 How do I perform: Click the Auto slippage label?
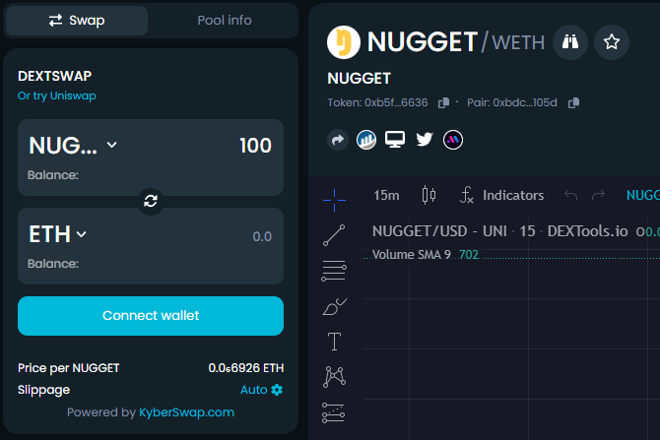coord(254,390)
